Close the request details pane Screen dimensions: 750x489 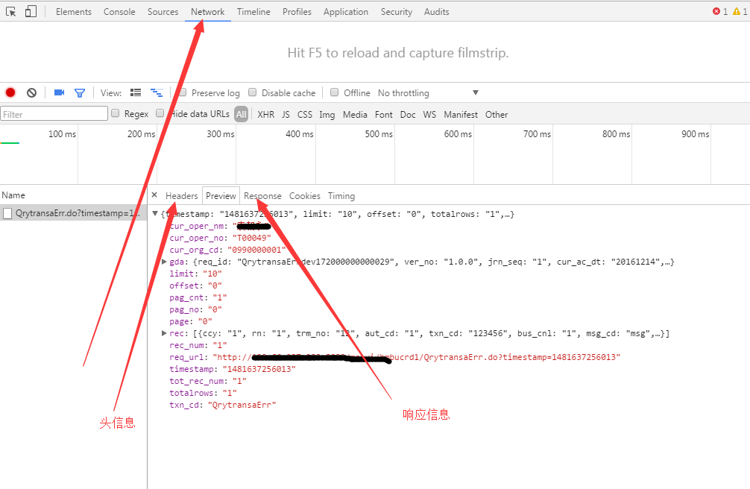click(x=154, y=195)
